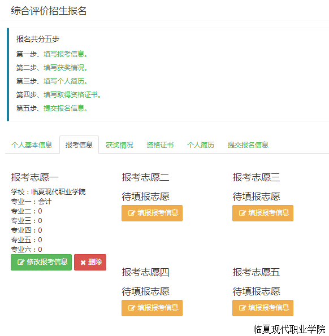
Task: Open the 个人基本信息 tab
Action: pos(32,145)
